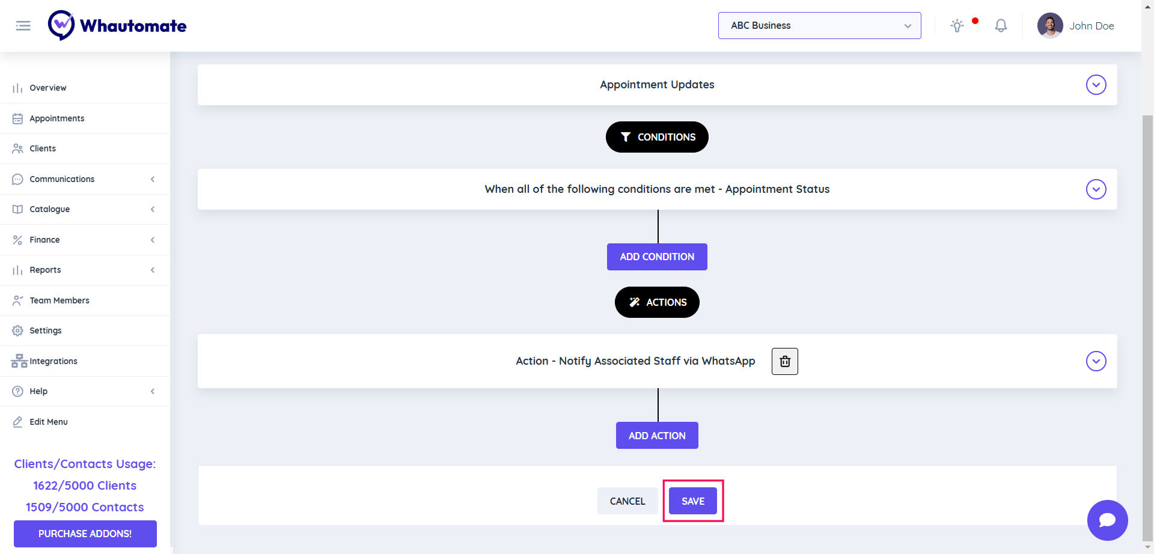Viewport: 1154px width, 554px height.
Task: Click John Doe's profile avatar
Action: tap(1050, 26)
